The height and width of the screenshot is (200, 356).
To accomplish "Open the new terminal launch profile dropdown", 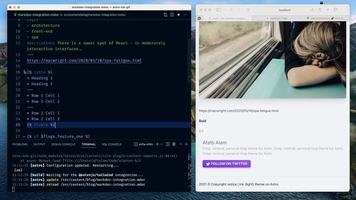I will pos(161,144).
